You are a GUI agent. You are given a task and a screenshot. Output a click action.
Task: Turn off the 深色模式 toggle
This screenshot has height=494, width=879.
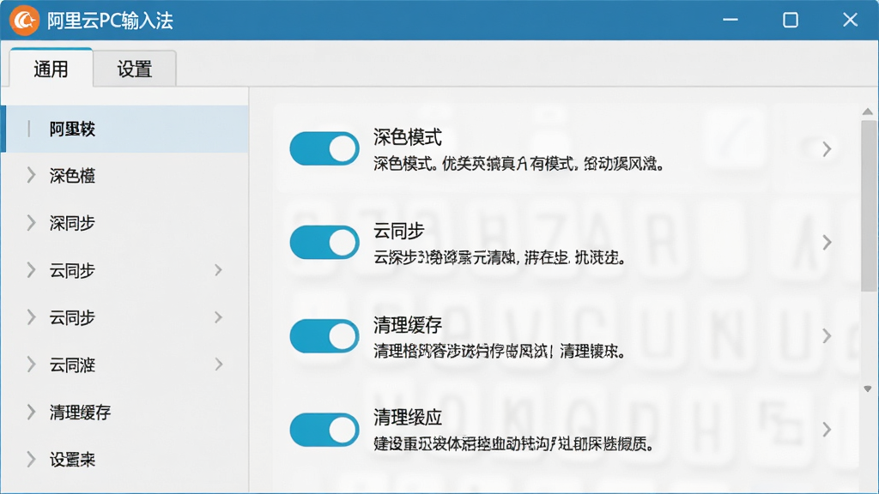pyautogui.click(x=324, y=149)
